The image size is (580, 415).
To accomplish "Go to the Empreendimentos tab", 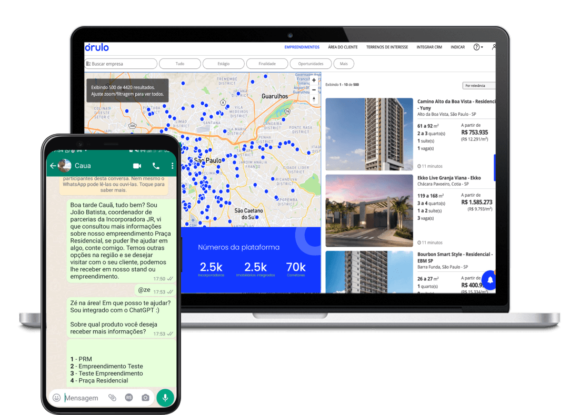I will [302, 47].
